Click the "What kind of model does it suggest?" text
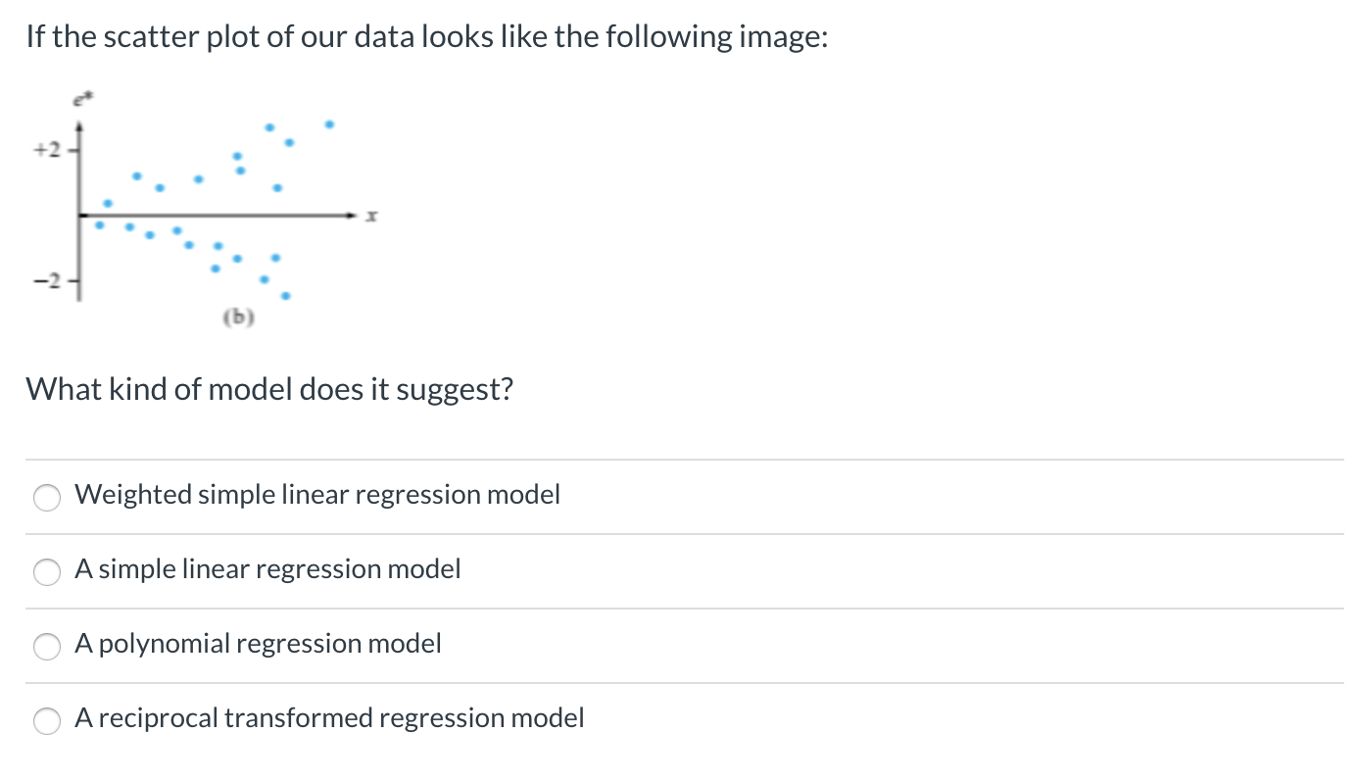Image resolution: width=1356 pixels, height=782 pixels. click(x=269, y=390)
